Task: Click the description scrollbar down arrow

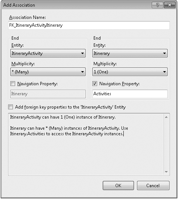Action: coord(166,172)
